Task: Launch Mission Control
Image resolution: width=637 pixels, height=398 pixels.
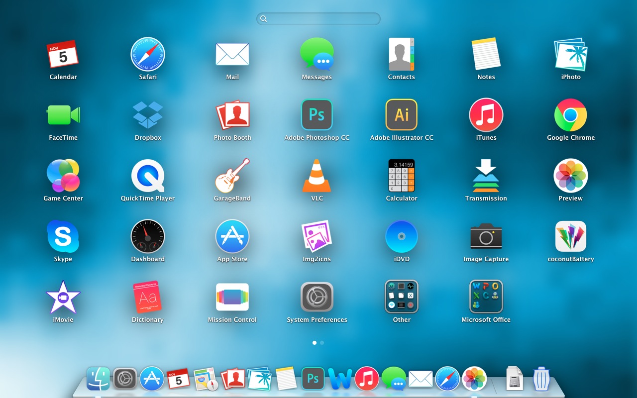Action: [x=232, y=298]
